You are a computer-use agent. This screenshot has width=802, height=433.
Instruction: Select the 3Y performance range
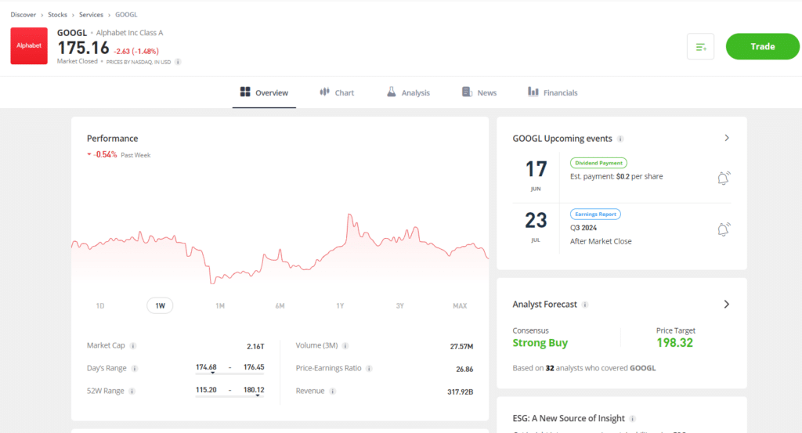tap(400, 305)
